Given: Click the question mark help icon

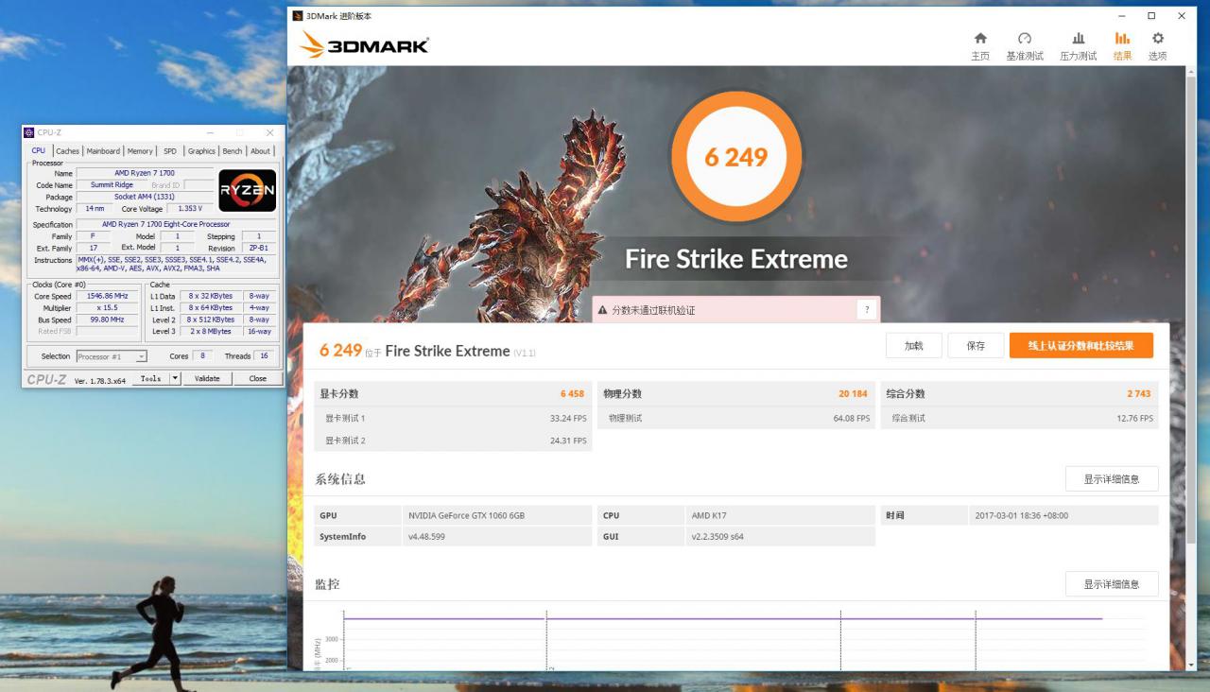Looking at the screenshot, I should 867,310.
